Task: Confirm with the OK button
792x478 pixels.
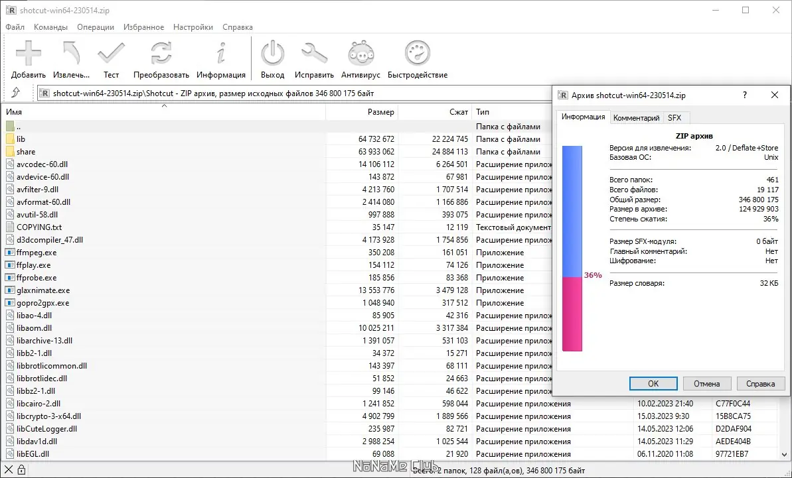Action: (653, 384)
